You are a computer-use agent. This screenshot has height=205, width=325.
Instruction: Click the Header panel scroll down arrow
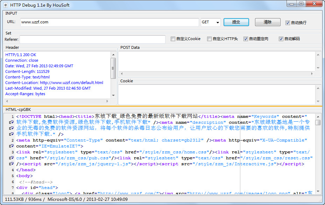pyautogui.click(x=113, y=95)
